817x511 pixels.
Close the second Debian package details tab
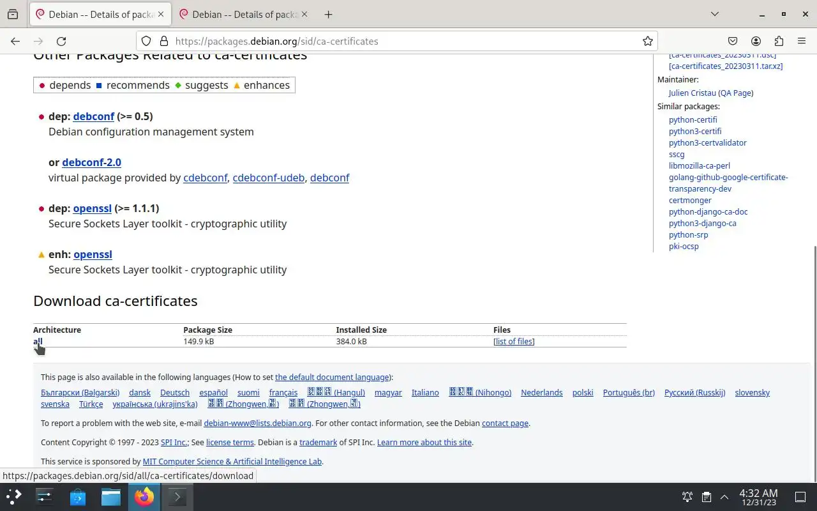coord(304,14)
